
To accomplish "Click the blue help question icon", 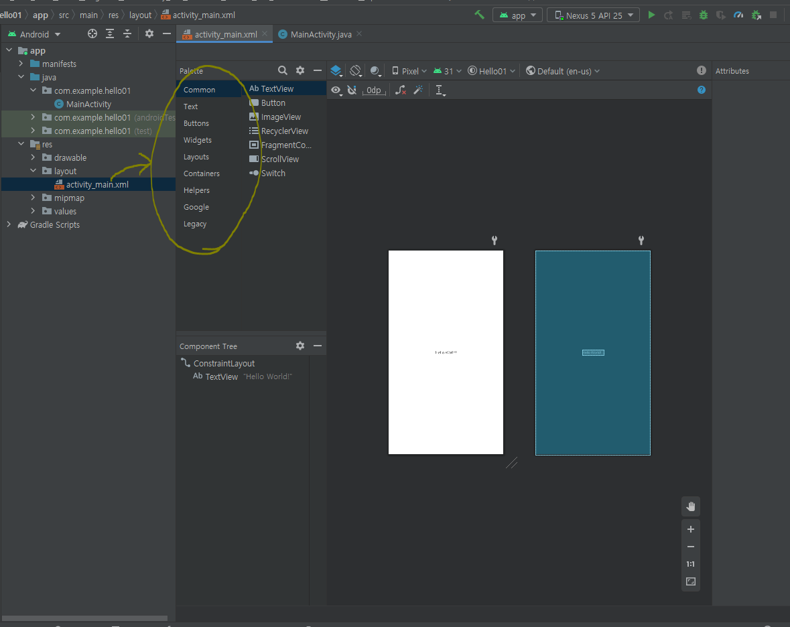I will point(702,90).
